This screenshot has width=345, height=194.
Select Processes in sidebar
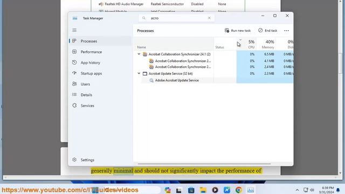(x=100, y=41)
